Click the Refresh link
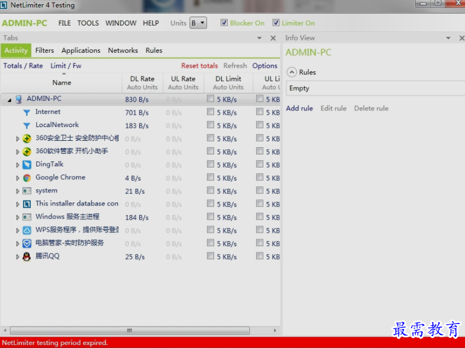The height and width of the screenshot is (348, 465). click(x=235, y=65)
